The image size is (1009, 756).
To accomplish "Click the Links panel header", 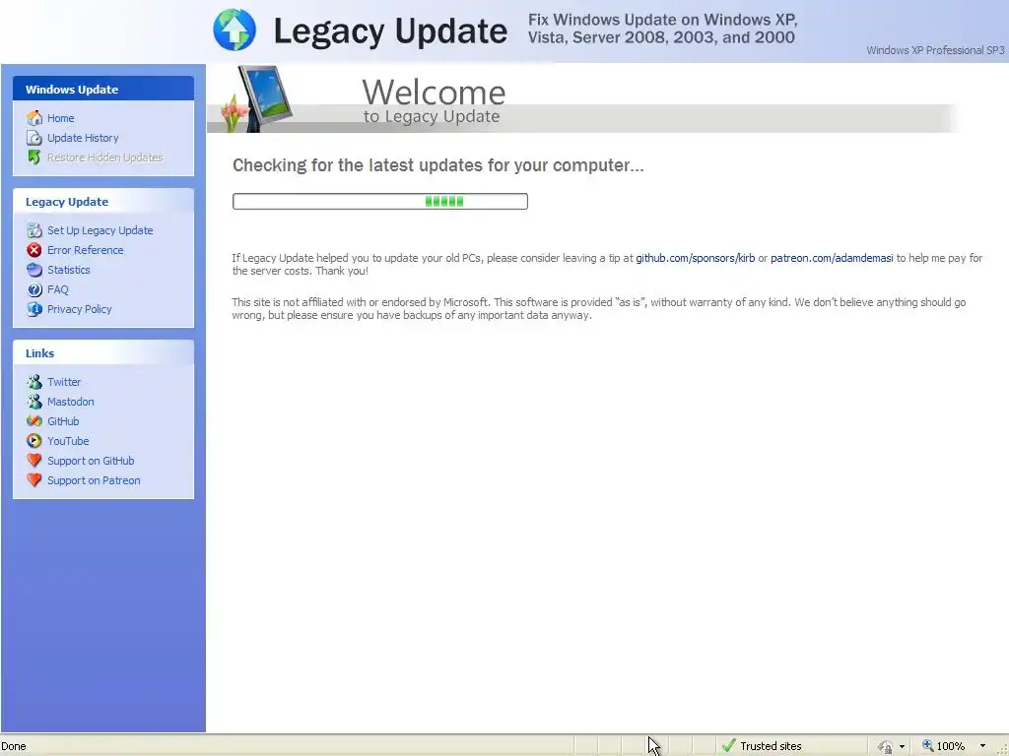I will [x=102, y=353].
